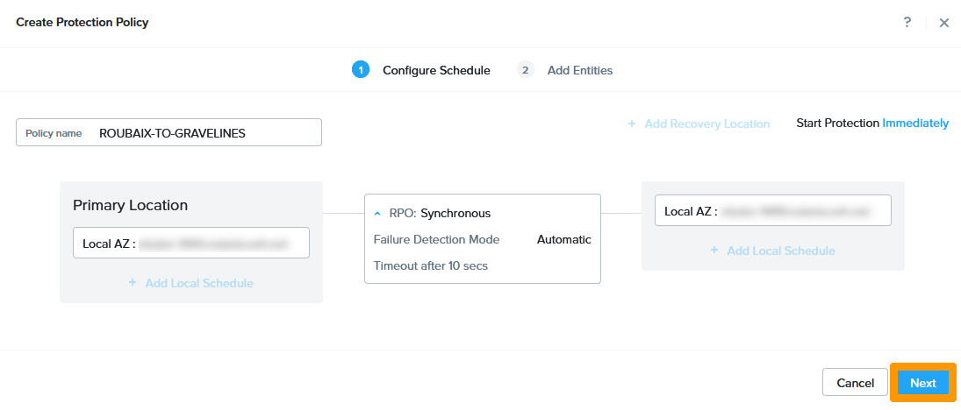This screenshot has width=961, height=410.
Task: Open the help question mark icon
Action: (x=907, y=22)
